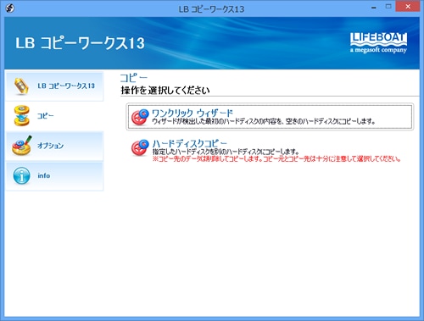This screenshot has height=321, width=424.
Task: Click the ワンクリック ウィザード description text
Action: click(264, 121)
